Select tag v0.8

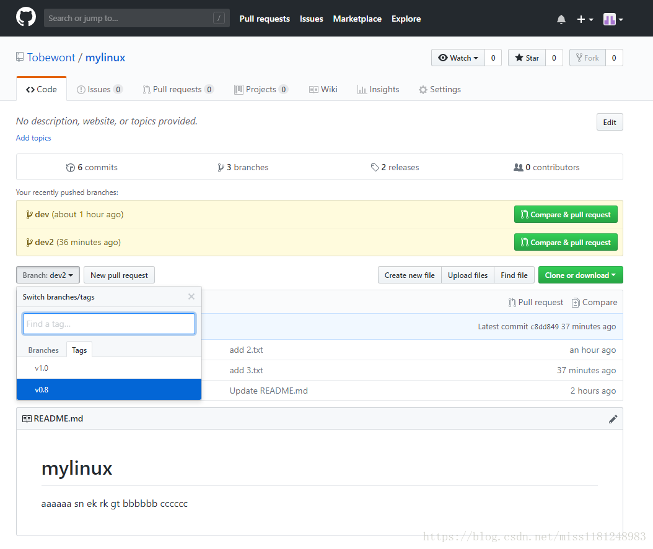[108, 390]
